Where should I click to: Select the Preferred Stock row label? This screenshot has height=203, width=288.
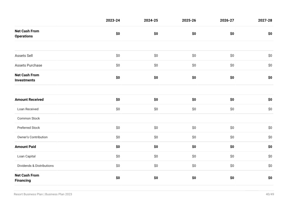[x=28, y=128]
